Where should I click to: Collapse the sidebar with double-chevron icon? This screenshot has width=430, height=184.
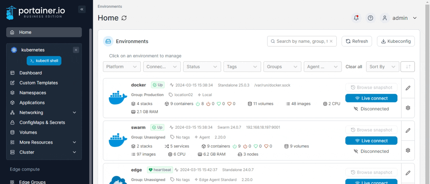pos(82,9)
